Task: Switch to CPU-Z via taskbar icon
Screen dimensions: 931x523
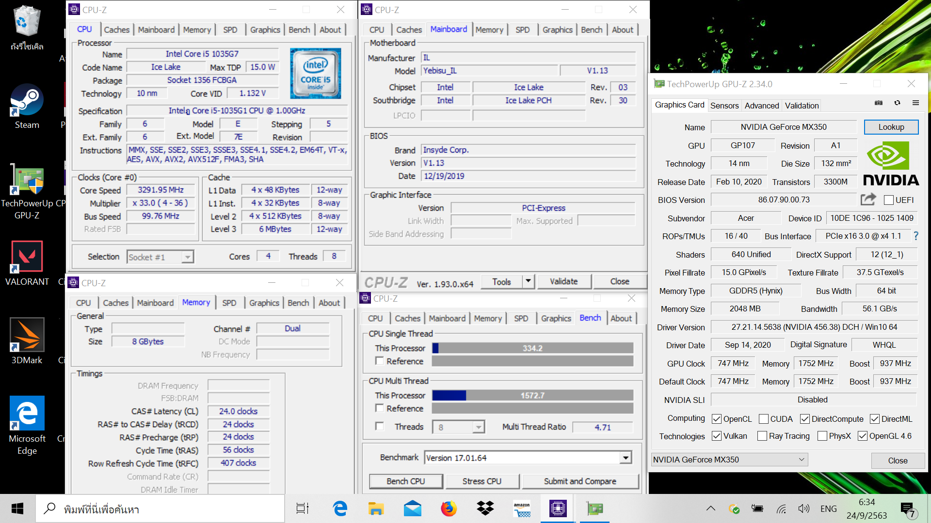Action: point(558,508)
